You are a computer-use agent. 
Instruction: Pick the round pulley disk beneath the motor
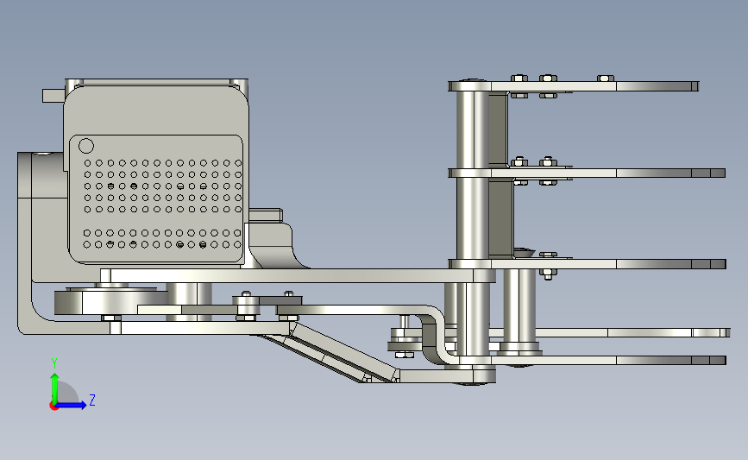point(110,302)
